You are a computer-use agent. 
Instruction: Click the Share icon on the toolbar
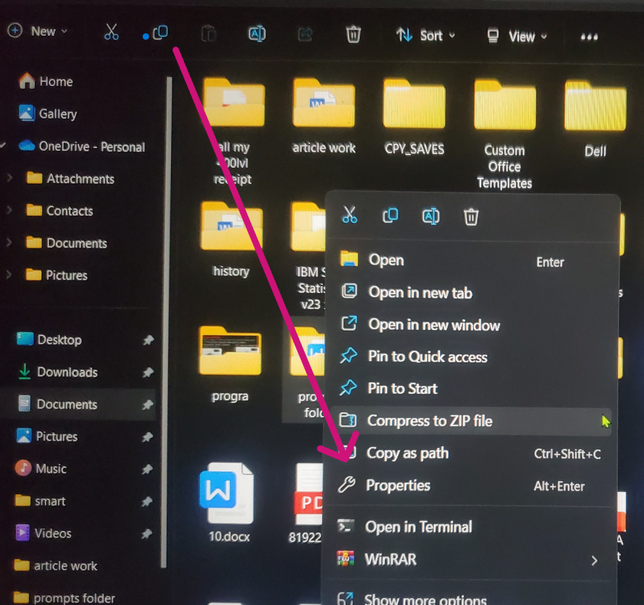(x=305, y=35)
